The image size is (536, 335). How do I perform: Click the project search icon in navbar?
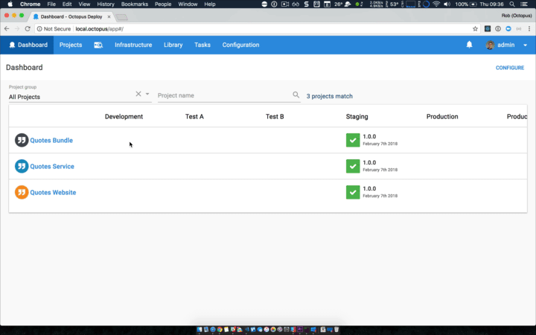98,45
